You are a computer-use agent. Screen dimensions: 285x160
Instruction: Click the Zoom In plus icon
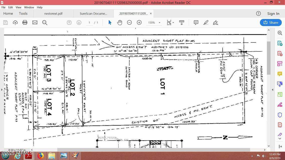(139, 22)
